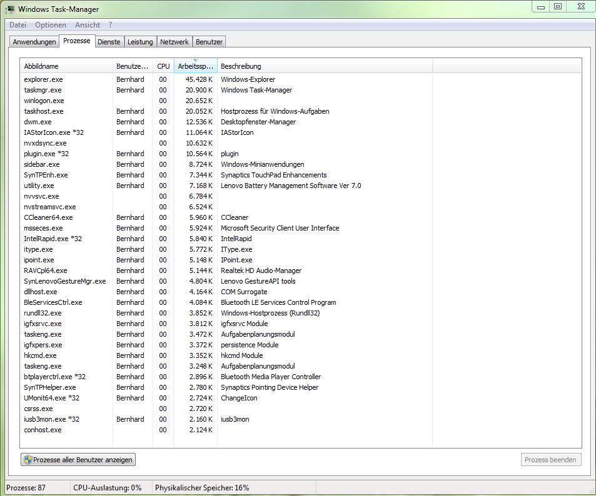Switch to the Benutzer tab
Viewport: 596px width, 496px height.
209,42
